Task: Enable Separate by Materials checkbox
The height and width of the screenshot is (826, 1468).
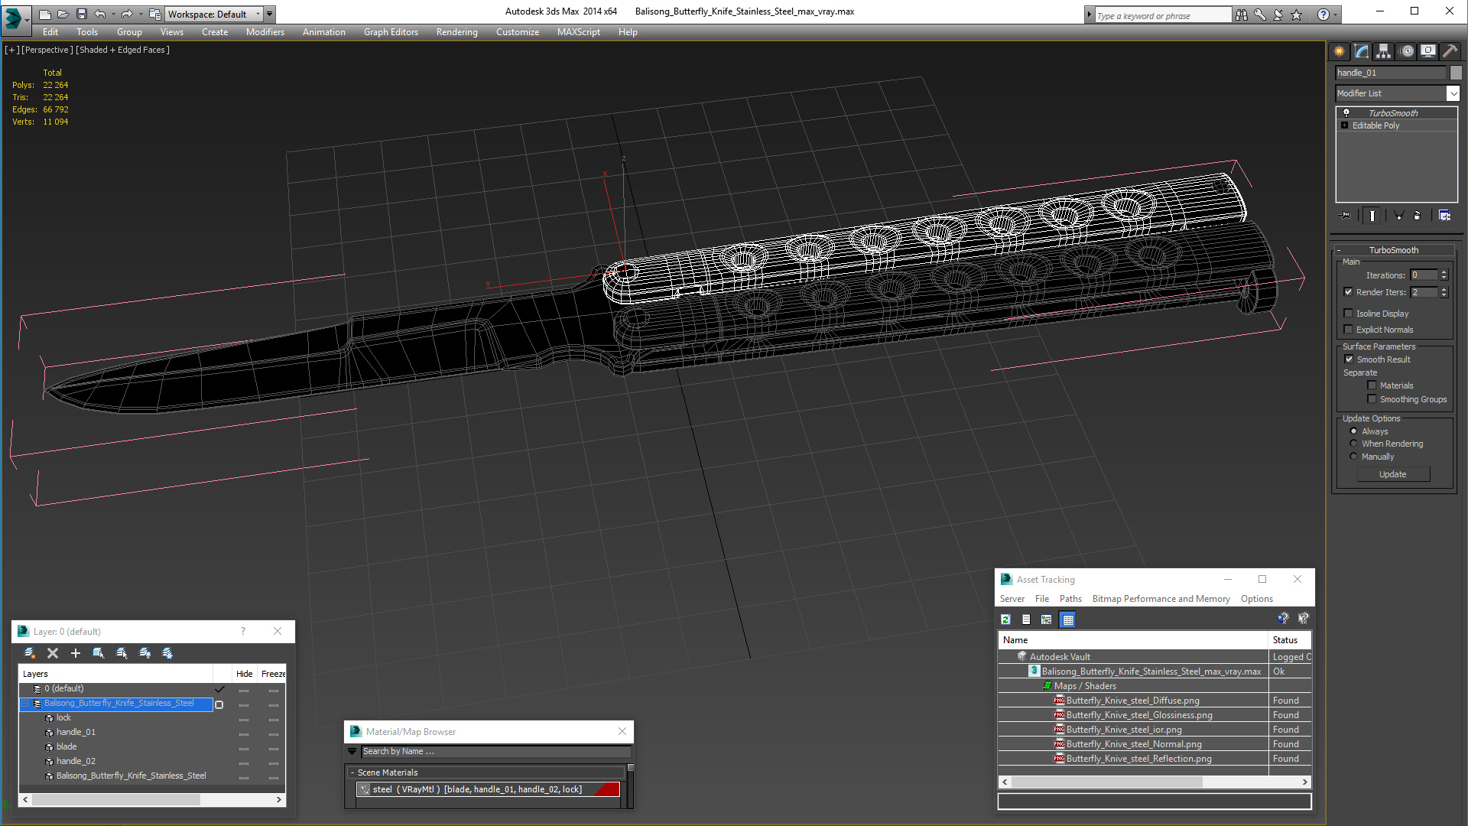Action: (1372, 385)
